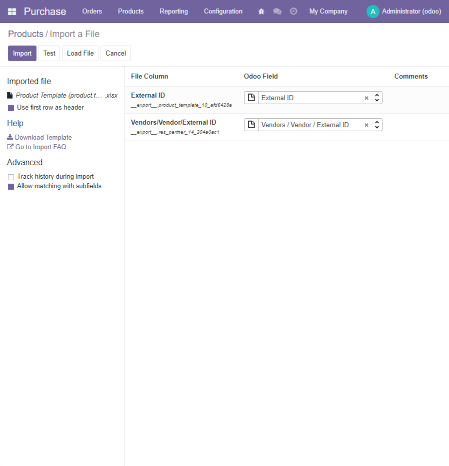Open the Vendors / Vendor / External ID dropdown arrows
The image size is (449, 466).
377,125
